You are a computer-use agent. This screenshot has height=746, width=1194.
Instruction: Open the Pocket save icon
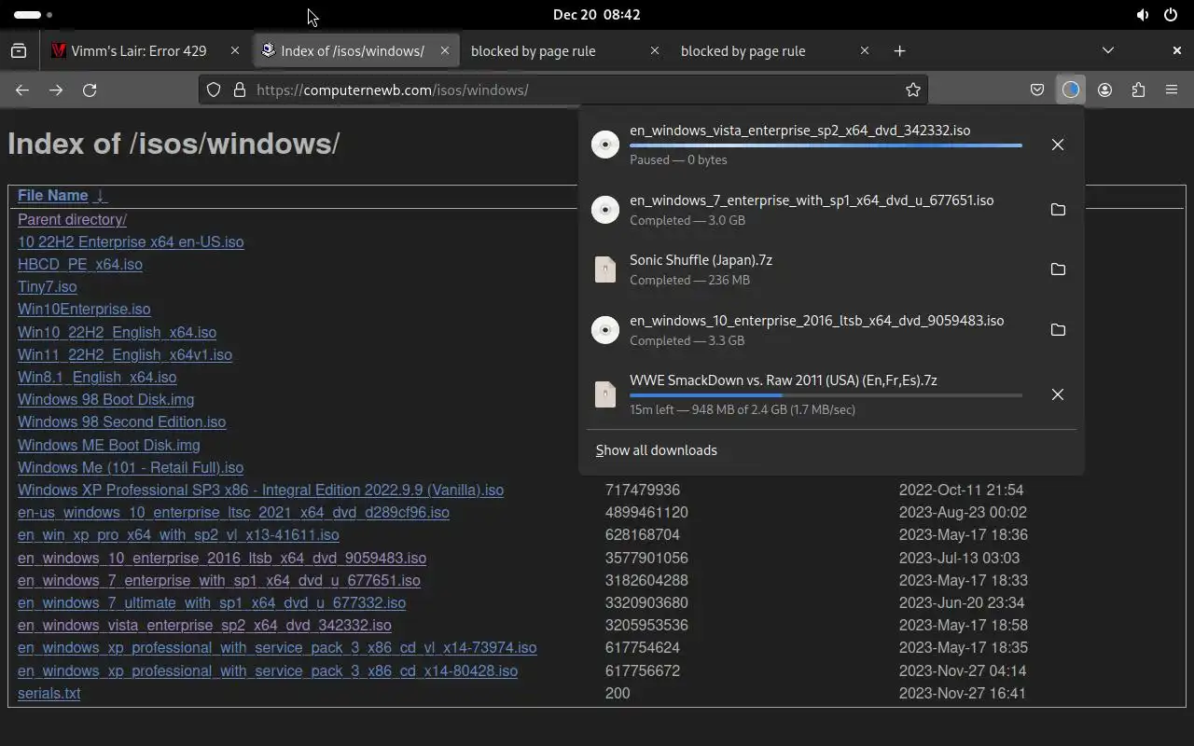click(1037, 90)
